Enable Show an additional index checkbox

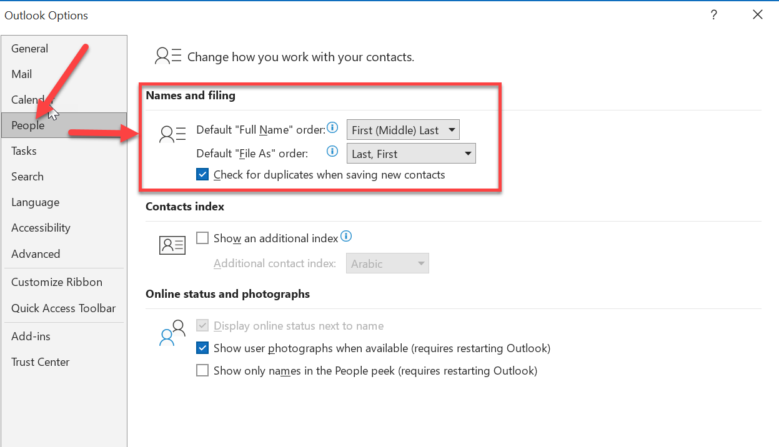coord(202,238)
